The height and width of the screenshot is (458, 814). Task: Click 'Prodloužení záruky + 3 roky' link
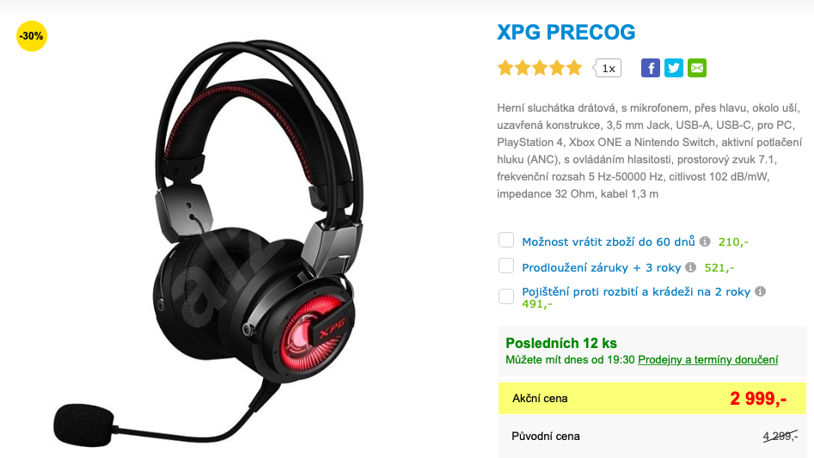[601, 267]
